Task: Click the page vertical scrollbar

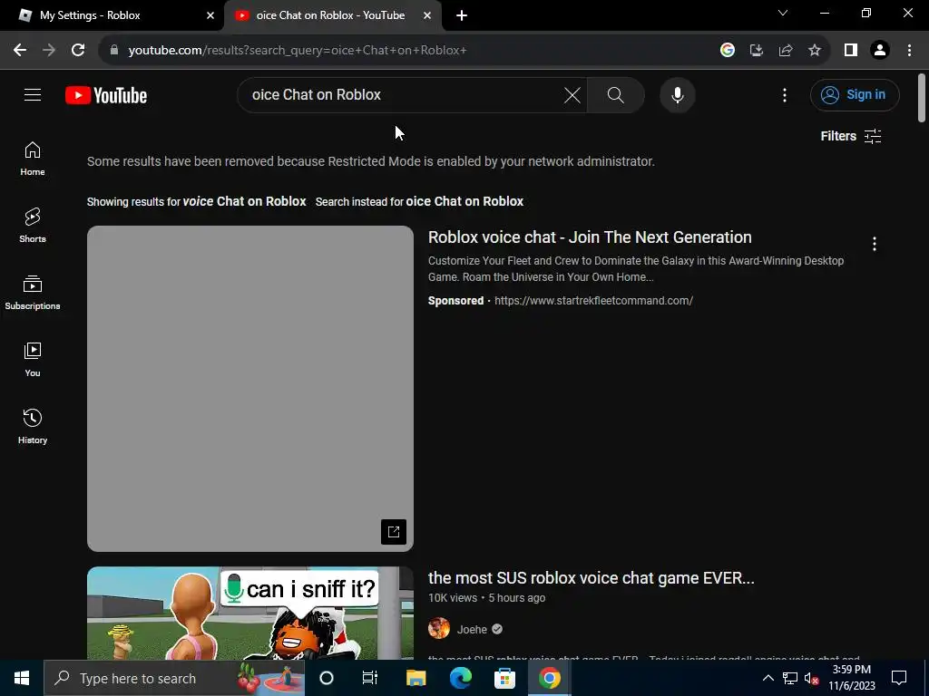Action: tap(921, 98)
